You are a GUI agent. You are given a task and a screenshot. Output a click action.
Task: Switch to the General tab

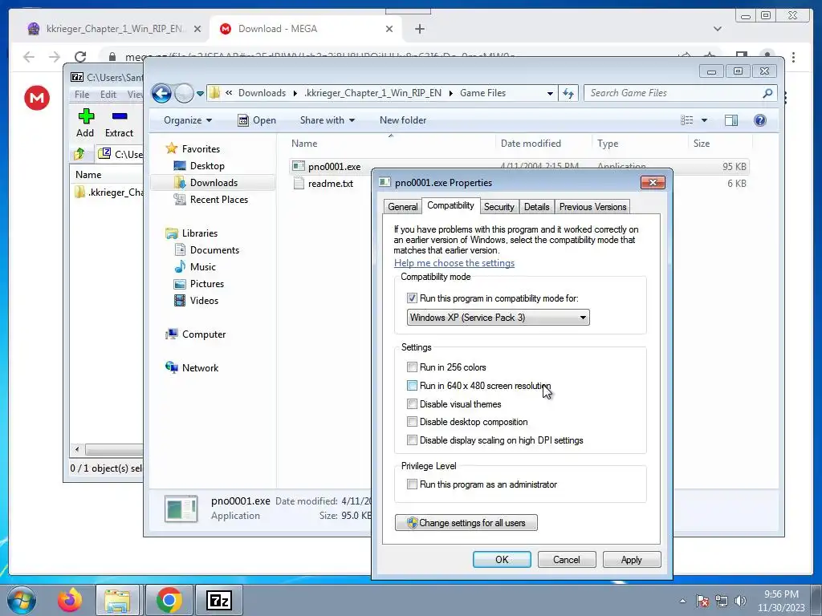click(x=403, y=207)
